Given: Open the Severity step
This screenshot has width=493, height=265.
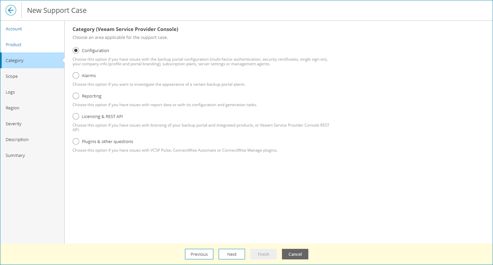Looking at the screenshot, I should (32, 124).
